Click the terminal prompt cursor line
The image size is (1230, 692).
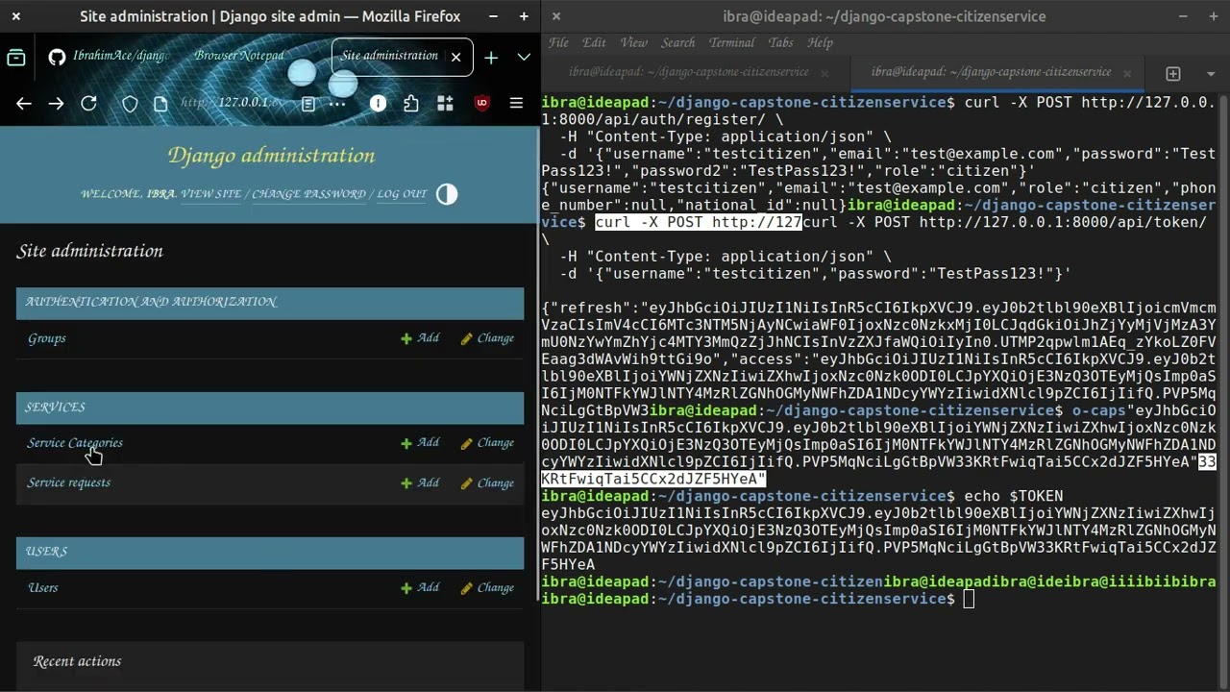968,599
